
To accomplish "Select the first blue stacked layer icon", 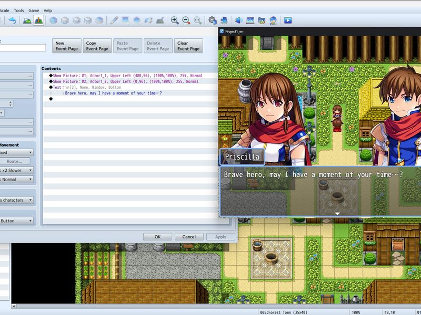I will click(x=54, y=20).
